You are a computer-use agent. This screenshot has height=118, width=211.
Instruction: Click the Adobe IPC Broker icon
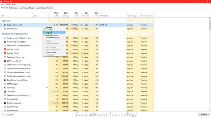pyautogui.click(x=5, y=42)
